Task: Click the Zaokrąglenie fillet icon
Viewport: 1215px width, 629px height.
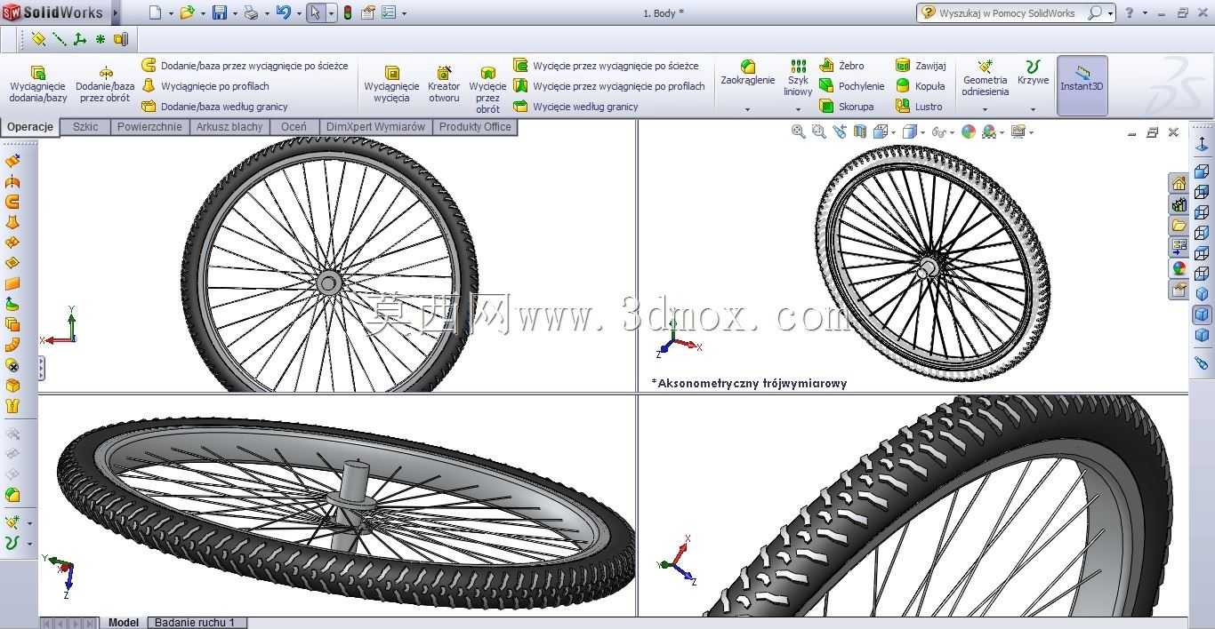Action: pyautogui.click(x=748, y=68)
